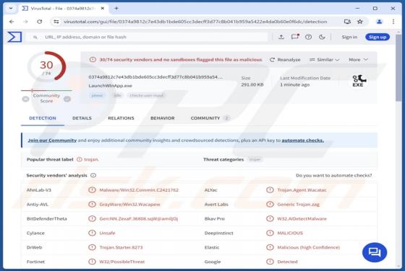Expand the Similar dropdown
This screenshot has width=405, height=271.
[324, 60]
